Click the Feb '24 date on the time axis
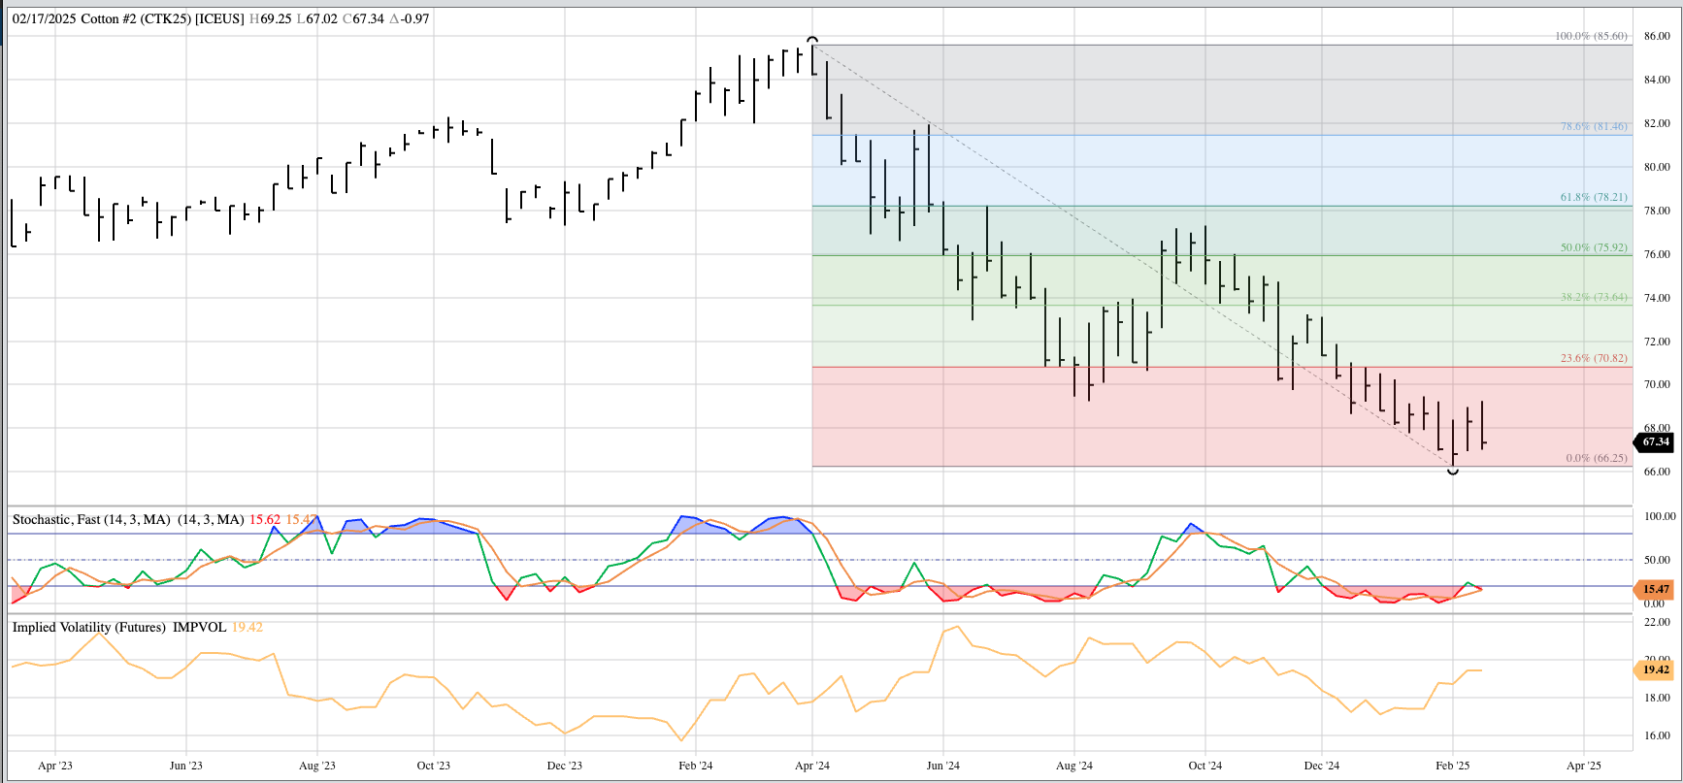Image resolution: width=1683 pixels, height=783 pixels. point(695,766)
